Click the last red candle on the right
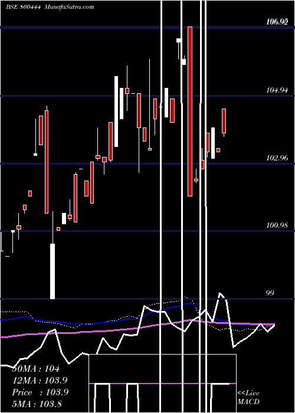Viewport: 295px width, 413px height. click(224, 121)
